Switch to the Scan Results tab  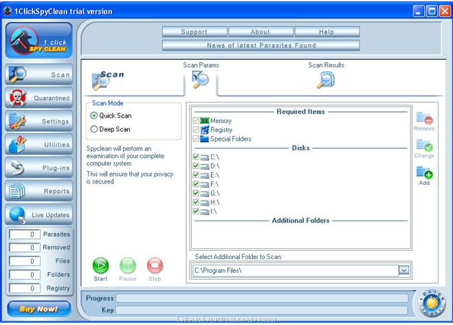pos(326,76)
